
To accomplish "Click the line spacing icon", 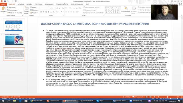I will (x=80, y=8).
